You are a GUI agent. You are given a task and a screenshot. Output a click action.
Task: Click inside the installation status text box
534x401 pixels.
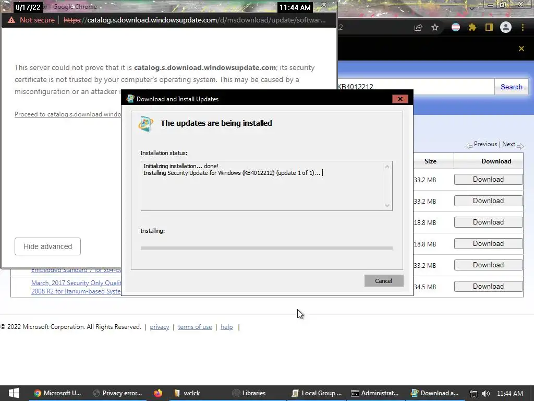click(266, 186)
